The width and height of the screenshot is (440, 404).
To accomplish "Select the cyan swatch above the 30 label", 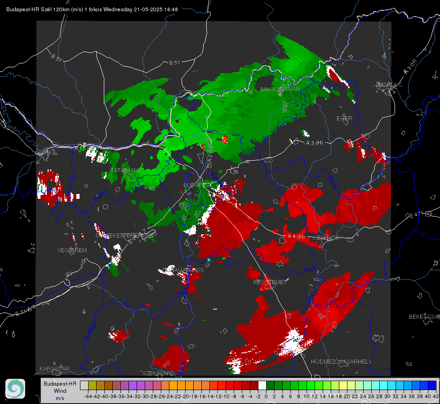I will point(391,386).
